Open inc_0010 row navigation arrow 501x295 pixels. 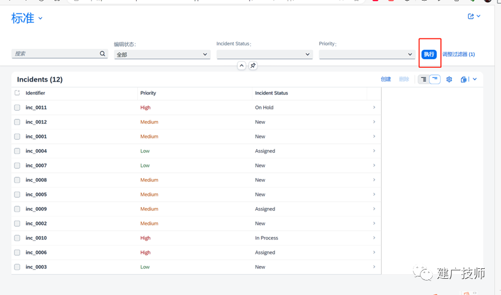[374, 238]
